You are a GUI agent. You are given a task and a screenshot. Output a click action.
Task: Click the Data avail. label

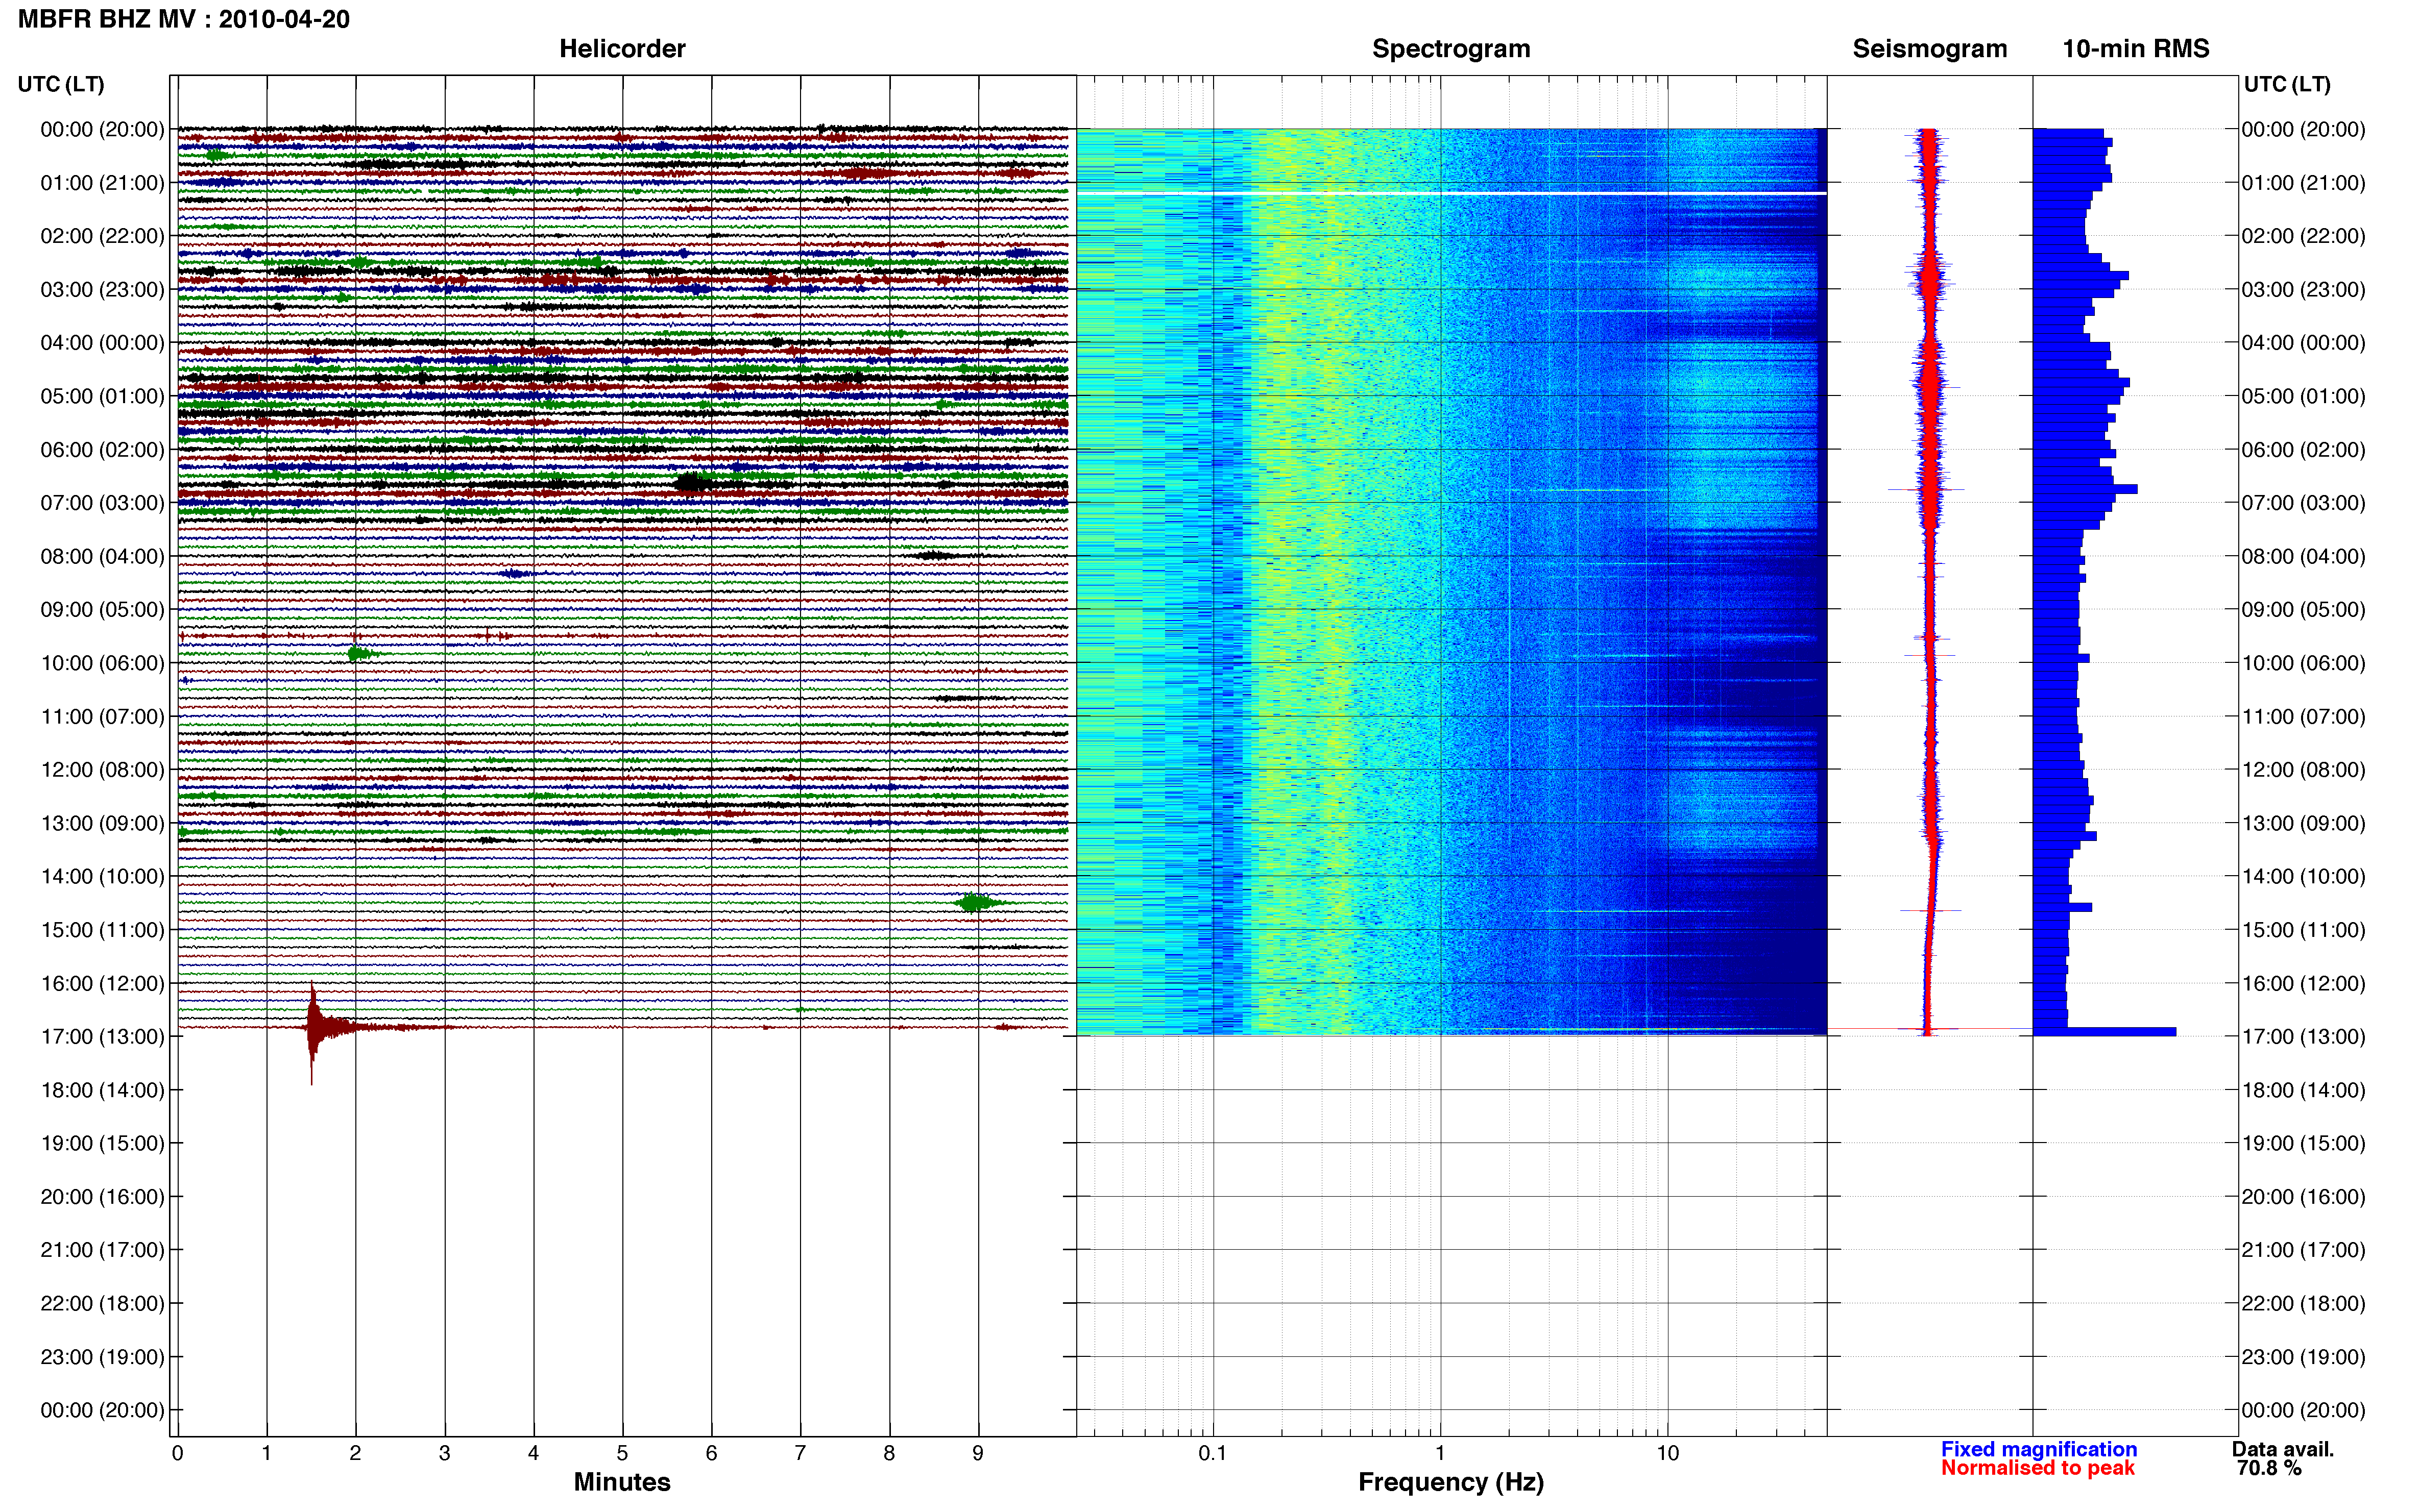pos(2283,1449)
